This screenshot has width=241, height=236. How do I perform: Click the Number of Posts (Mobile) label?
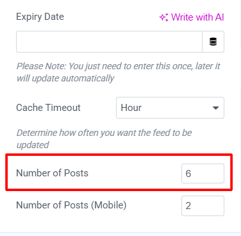click(x=71, y=205)
